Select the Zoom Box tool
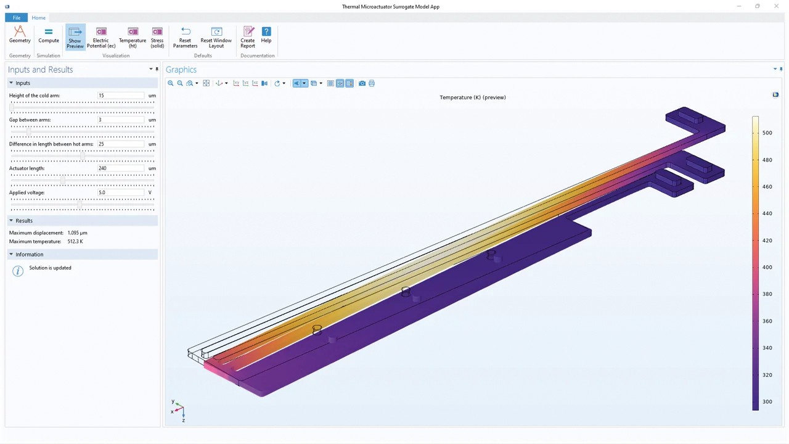The height and width of the screenshot is (444, 789). [190, 83]
